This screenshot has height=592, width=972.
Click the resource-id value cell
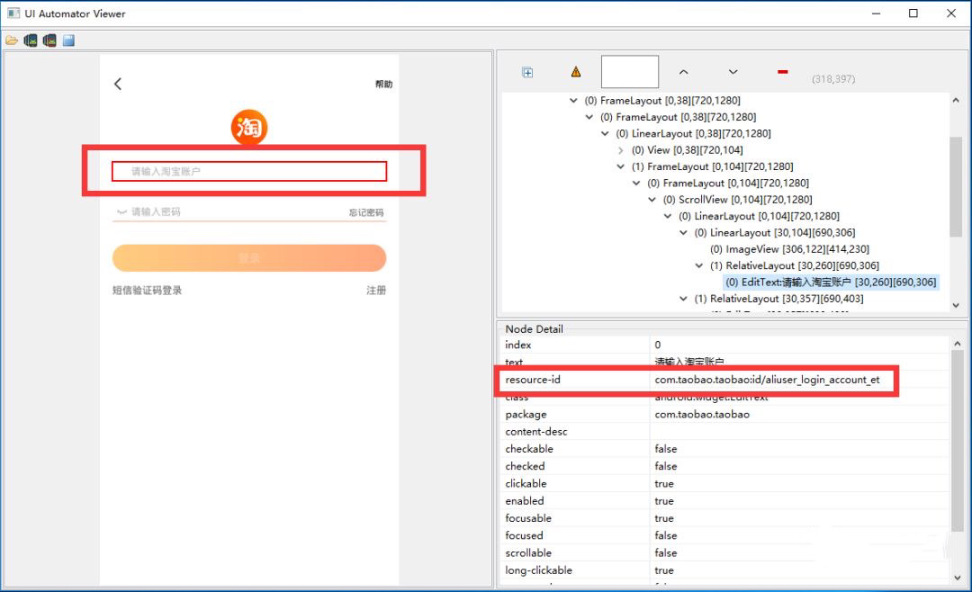(x=767, y=380)
